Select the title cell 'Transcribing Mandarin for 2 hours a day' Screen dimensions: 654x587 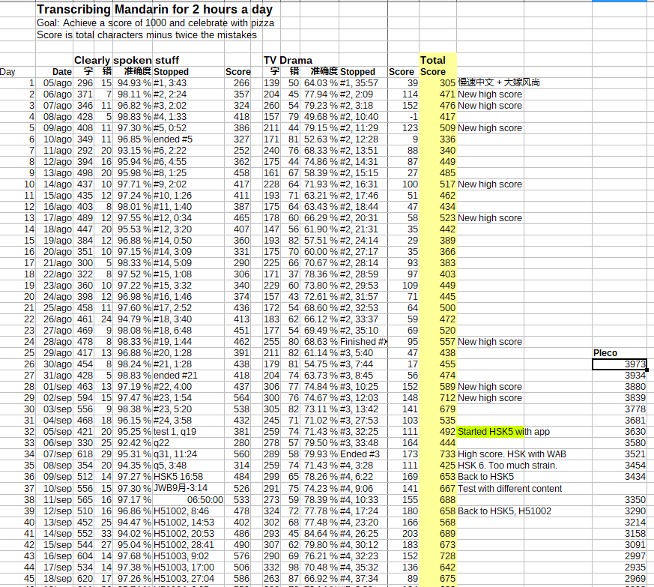[154, 10]
